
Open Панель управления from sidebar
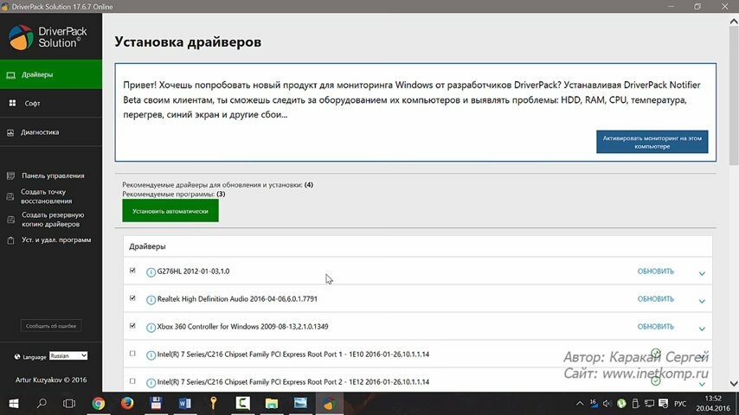click(x=53, y=176)
